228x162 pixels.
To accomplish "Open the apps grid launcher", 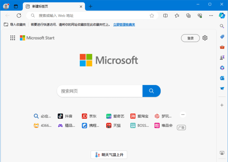I will (13, 38).
